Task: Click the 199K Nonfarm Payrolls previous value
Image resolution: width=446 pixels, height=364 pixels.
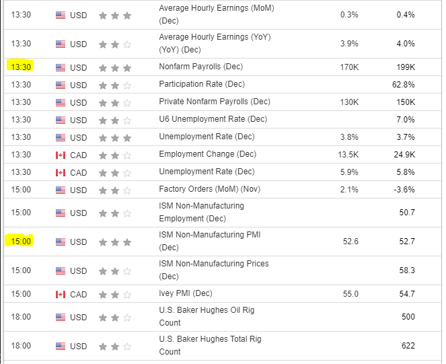Action: coord(406,67)
